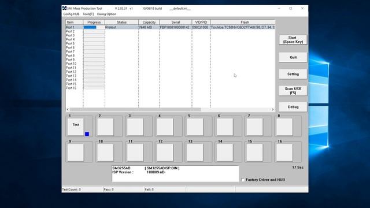Select the Port 1 row
The height and width of the screenshot is (208, 370).
pyautogui.click(x=170, y=27)
